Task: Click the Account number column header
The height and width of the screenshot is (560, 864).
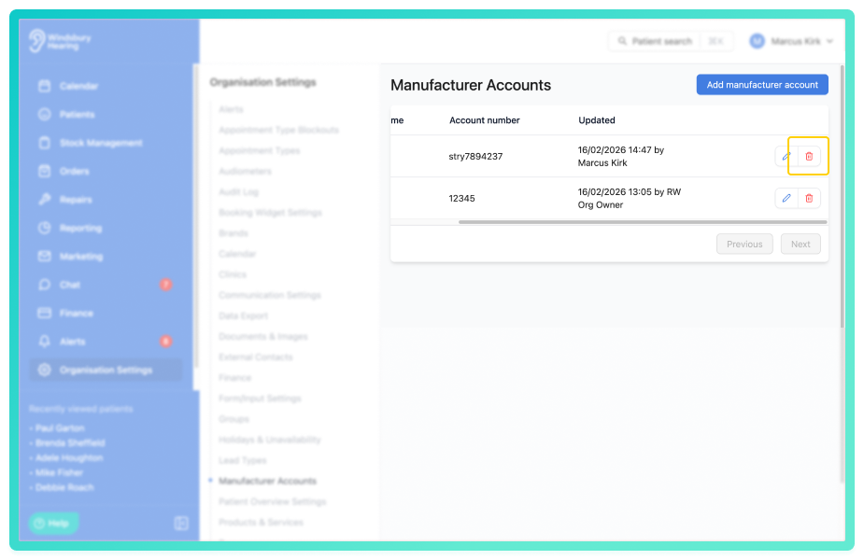Action: 485,120
